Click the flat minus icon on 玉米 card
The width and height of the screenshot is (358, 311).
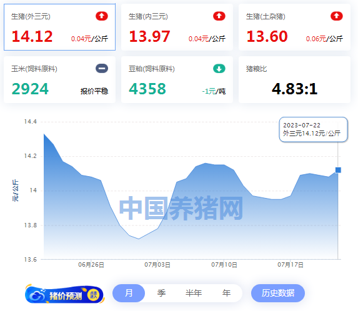click(102, 69)
